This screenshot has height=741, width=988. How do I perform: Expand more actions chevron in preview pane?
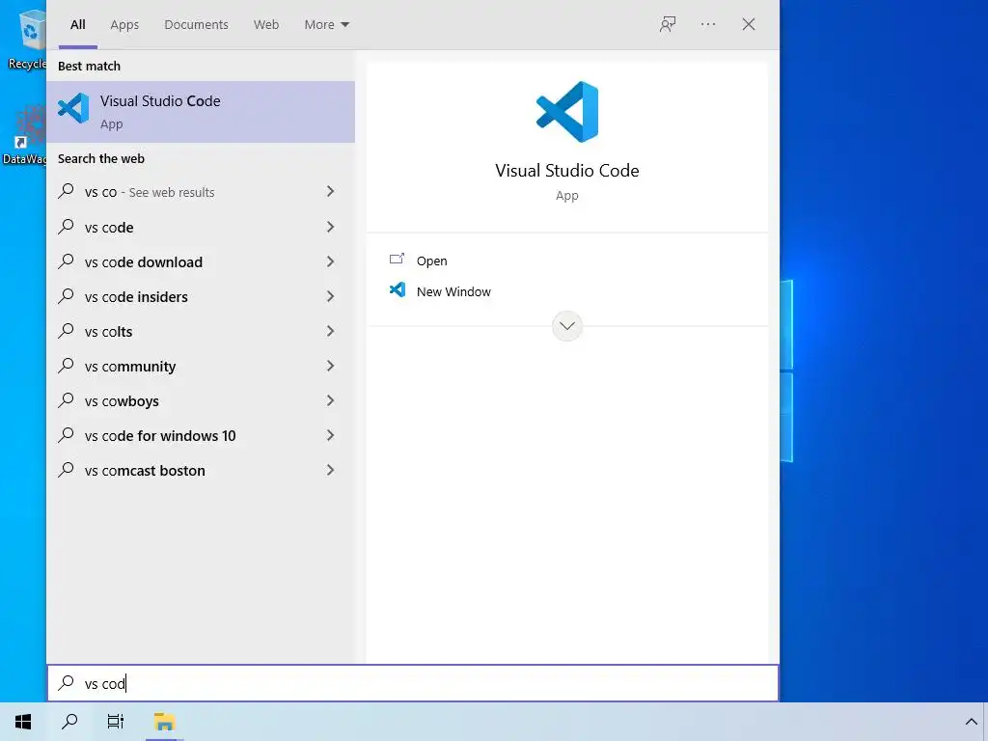pos(567,326)
